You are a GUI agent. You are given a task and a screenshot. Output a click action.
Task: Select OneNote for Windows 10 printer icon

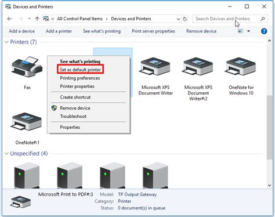tap(241, 67)
